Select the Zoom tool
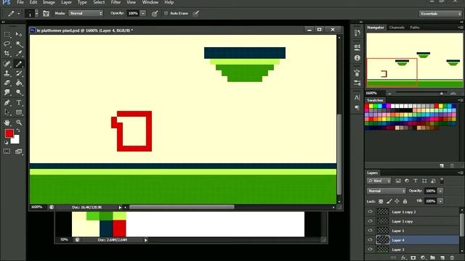 (19, 123)
